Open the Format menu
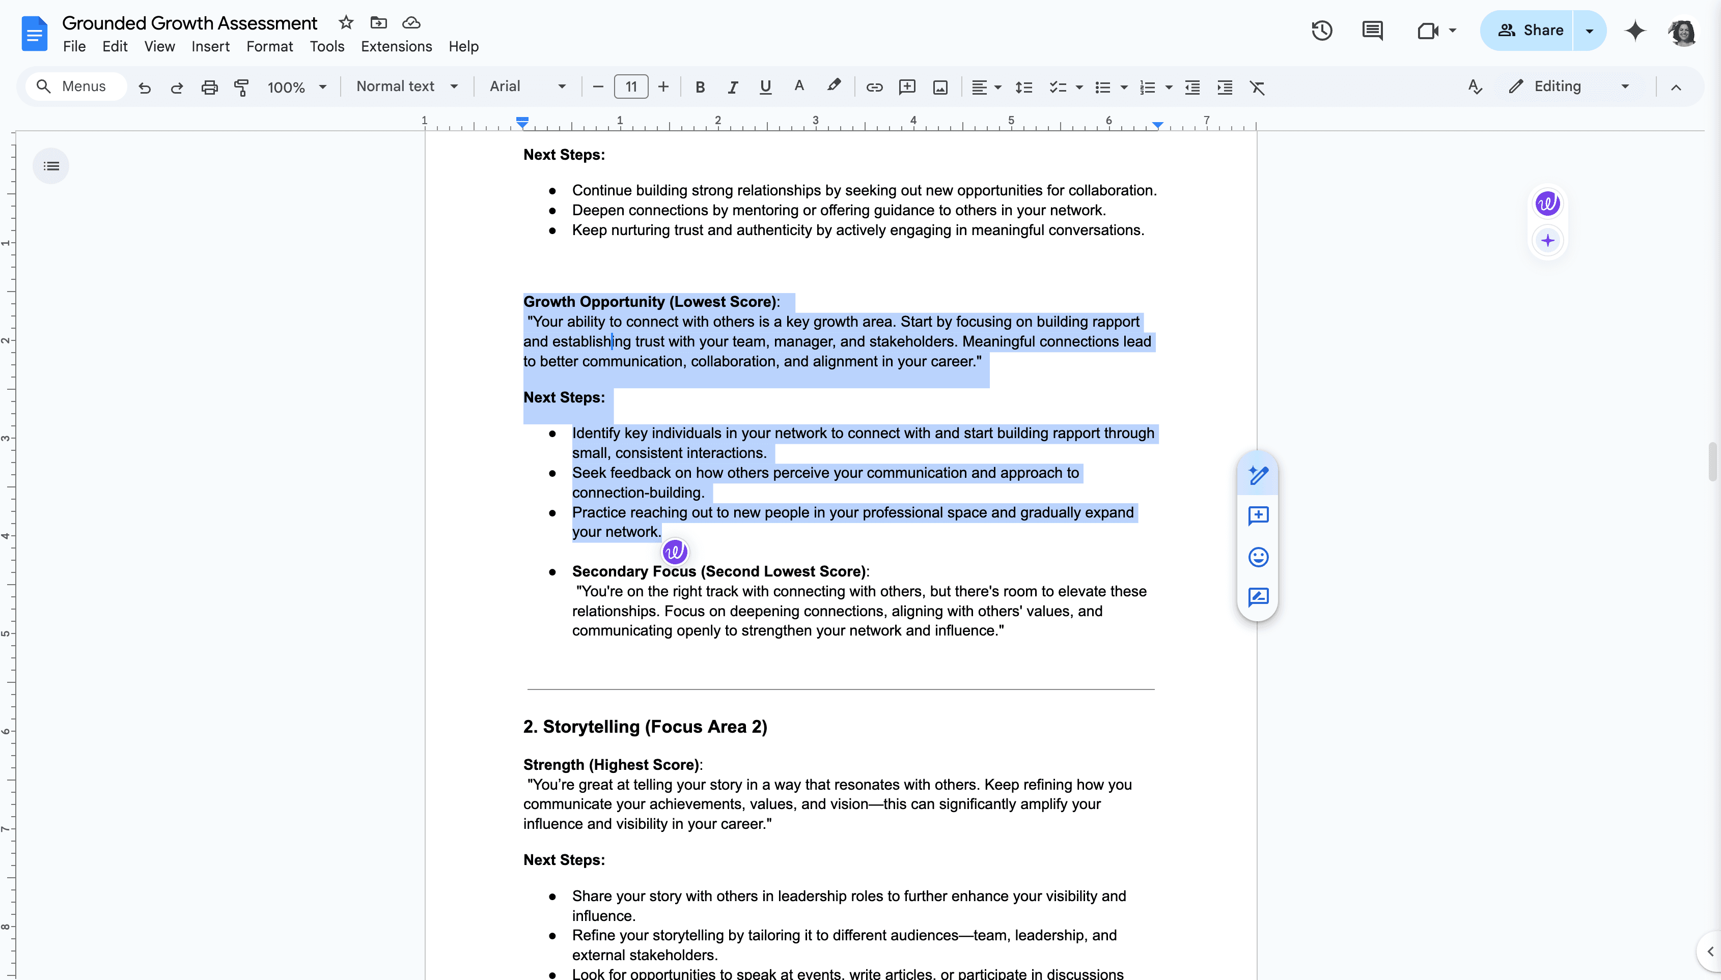The width and height of the screenshot is (1721, 980). click(269, 46)
